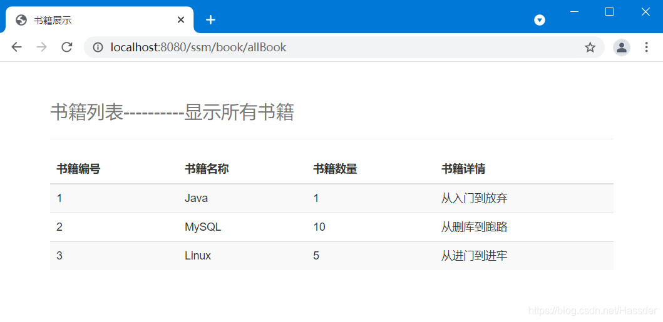
Task: Minimize the browser window
Action: click(x=573, y=12)
